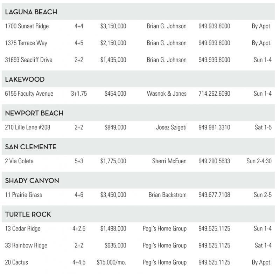Click the $3,450,000 price
Image resolution: width=280 pixels, height=274 pixels.
point(113,195)
